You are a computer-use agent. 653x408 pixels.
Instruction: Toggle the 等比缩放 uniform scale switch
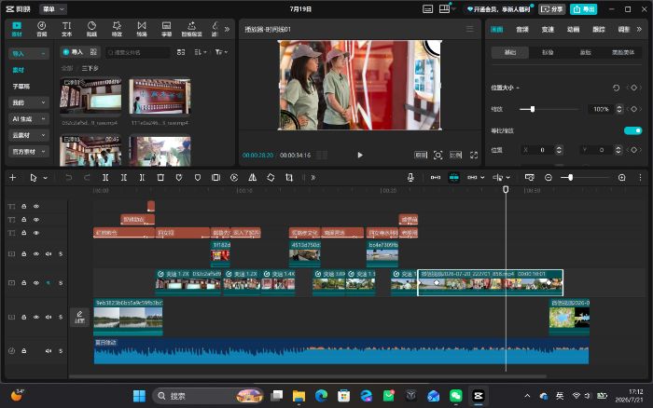click(x=632, y=130)
